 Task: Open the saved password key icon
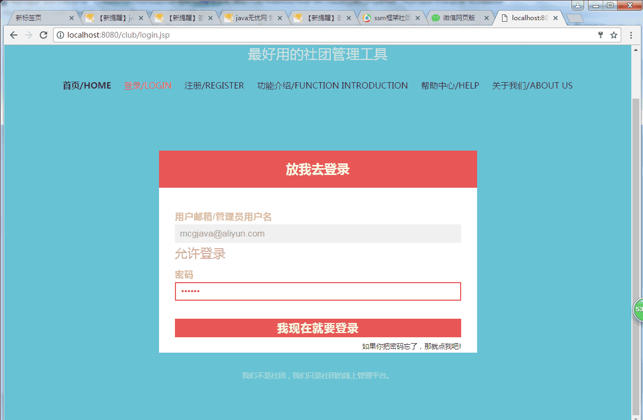pos(601,35)
